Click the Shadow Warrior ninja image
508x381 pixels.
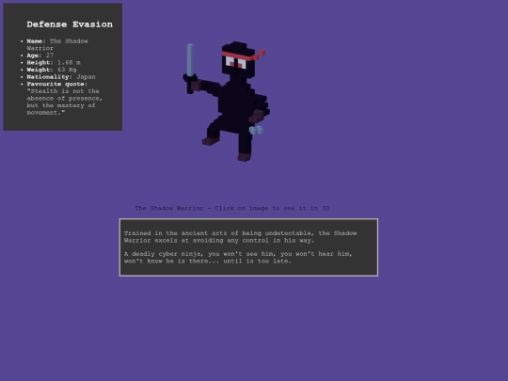click(227, 102)
